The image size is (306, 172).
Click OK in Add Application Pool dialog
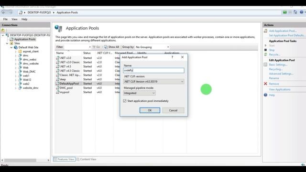click(x=150, y=110)
